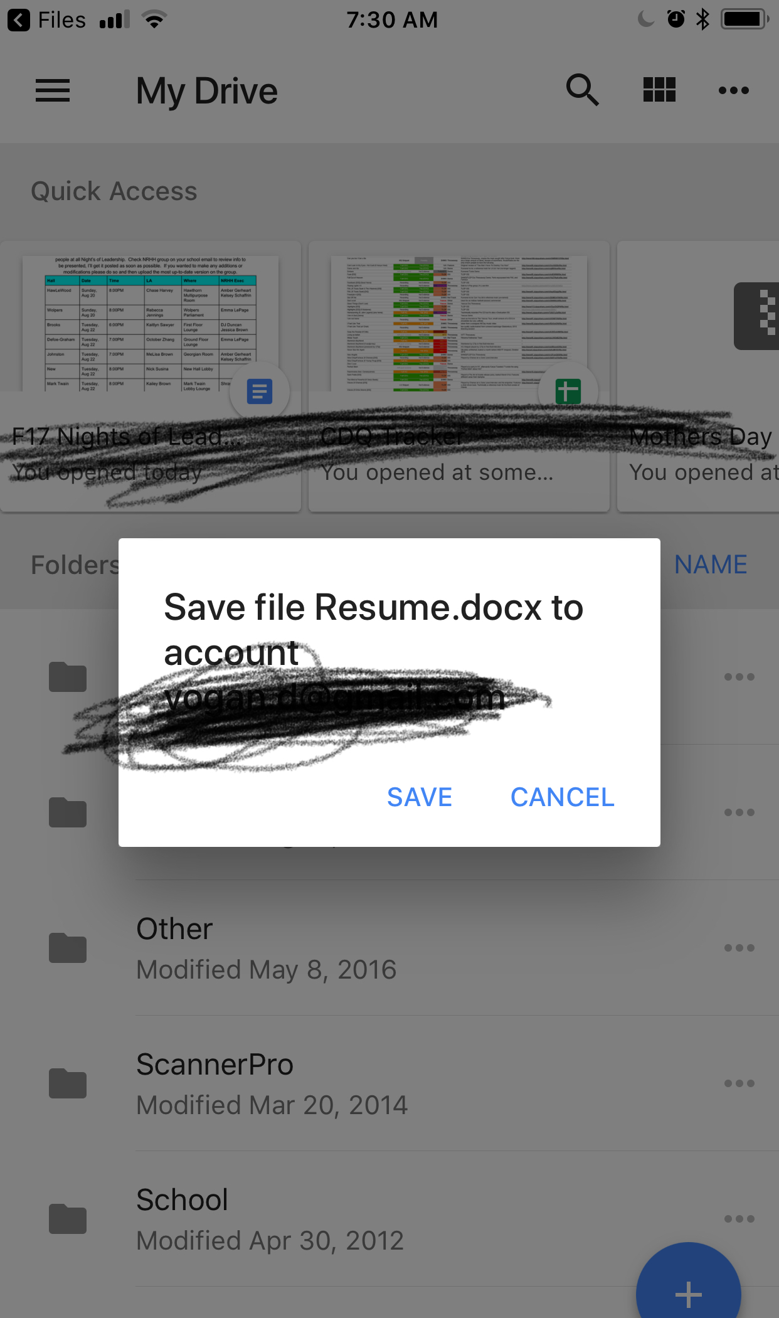Tap the search magnifier icon
Viewport: 779px width, 1318px height.
(x=582, y=90)
